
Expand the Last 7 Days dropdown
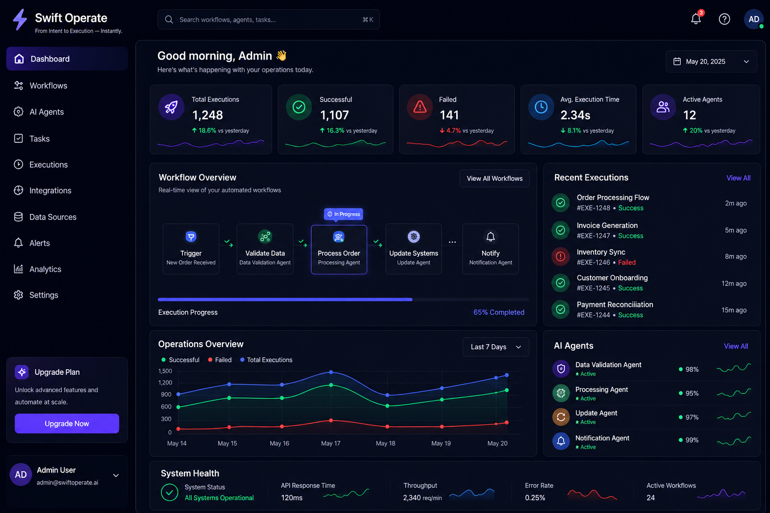(496, 347)
